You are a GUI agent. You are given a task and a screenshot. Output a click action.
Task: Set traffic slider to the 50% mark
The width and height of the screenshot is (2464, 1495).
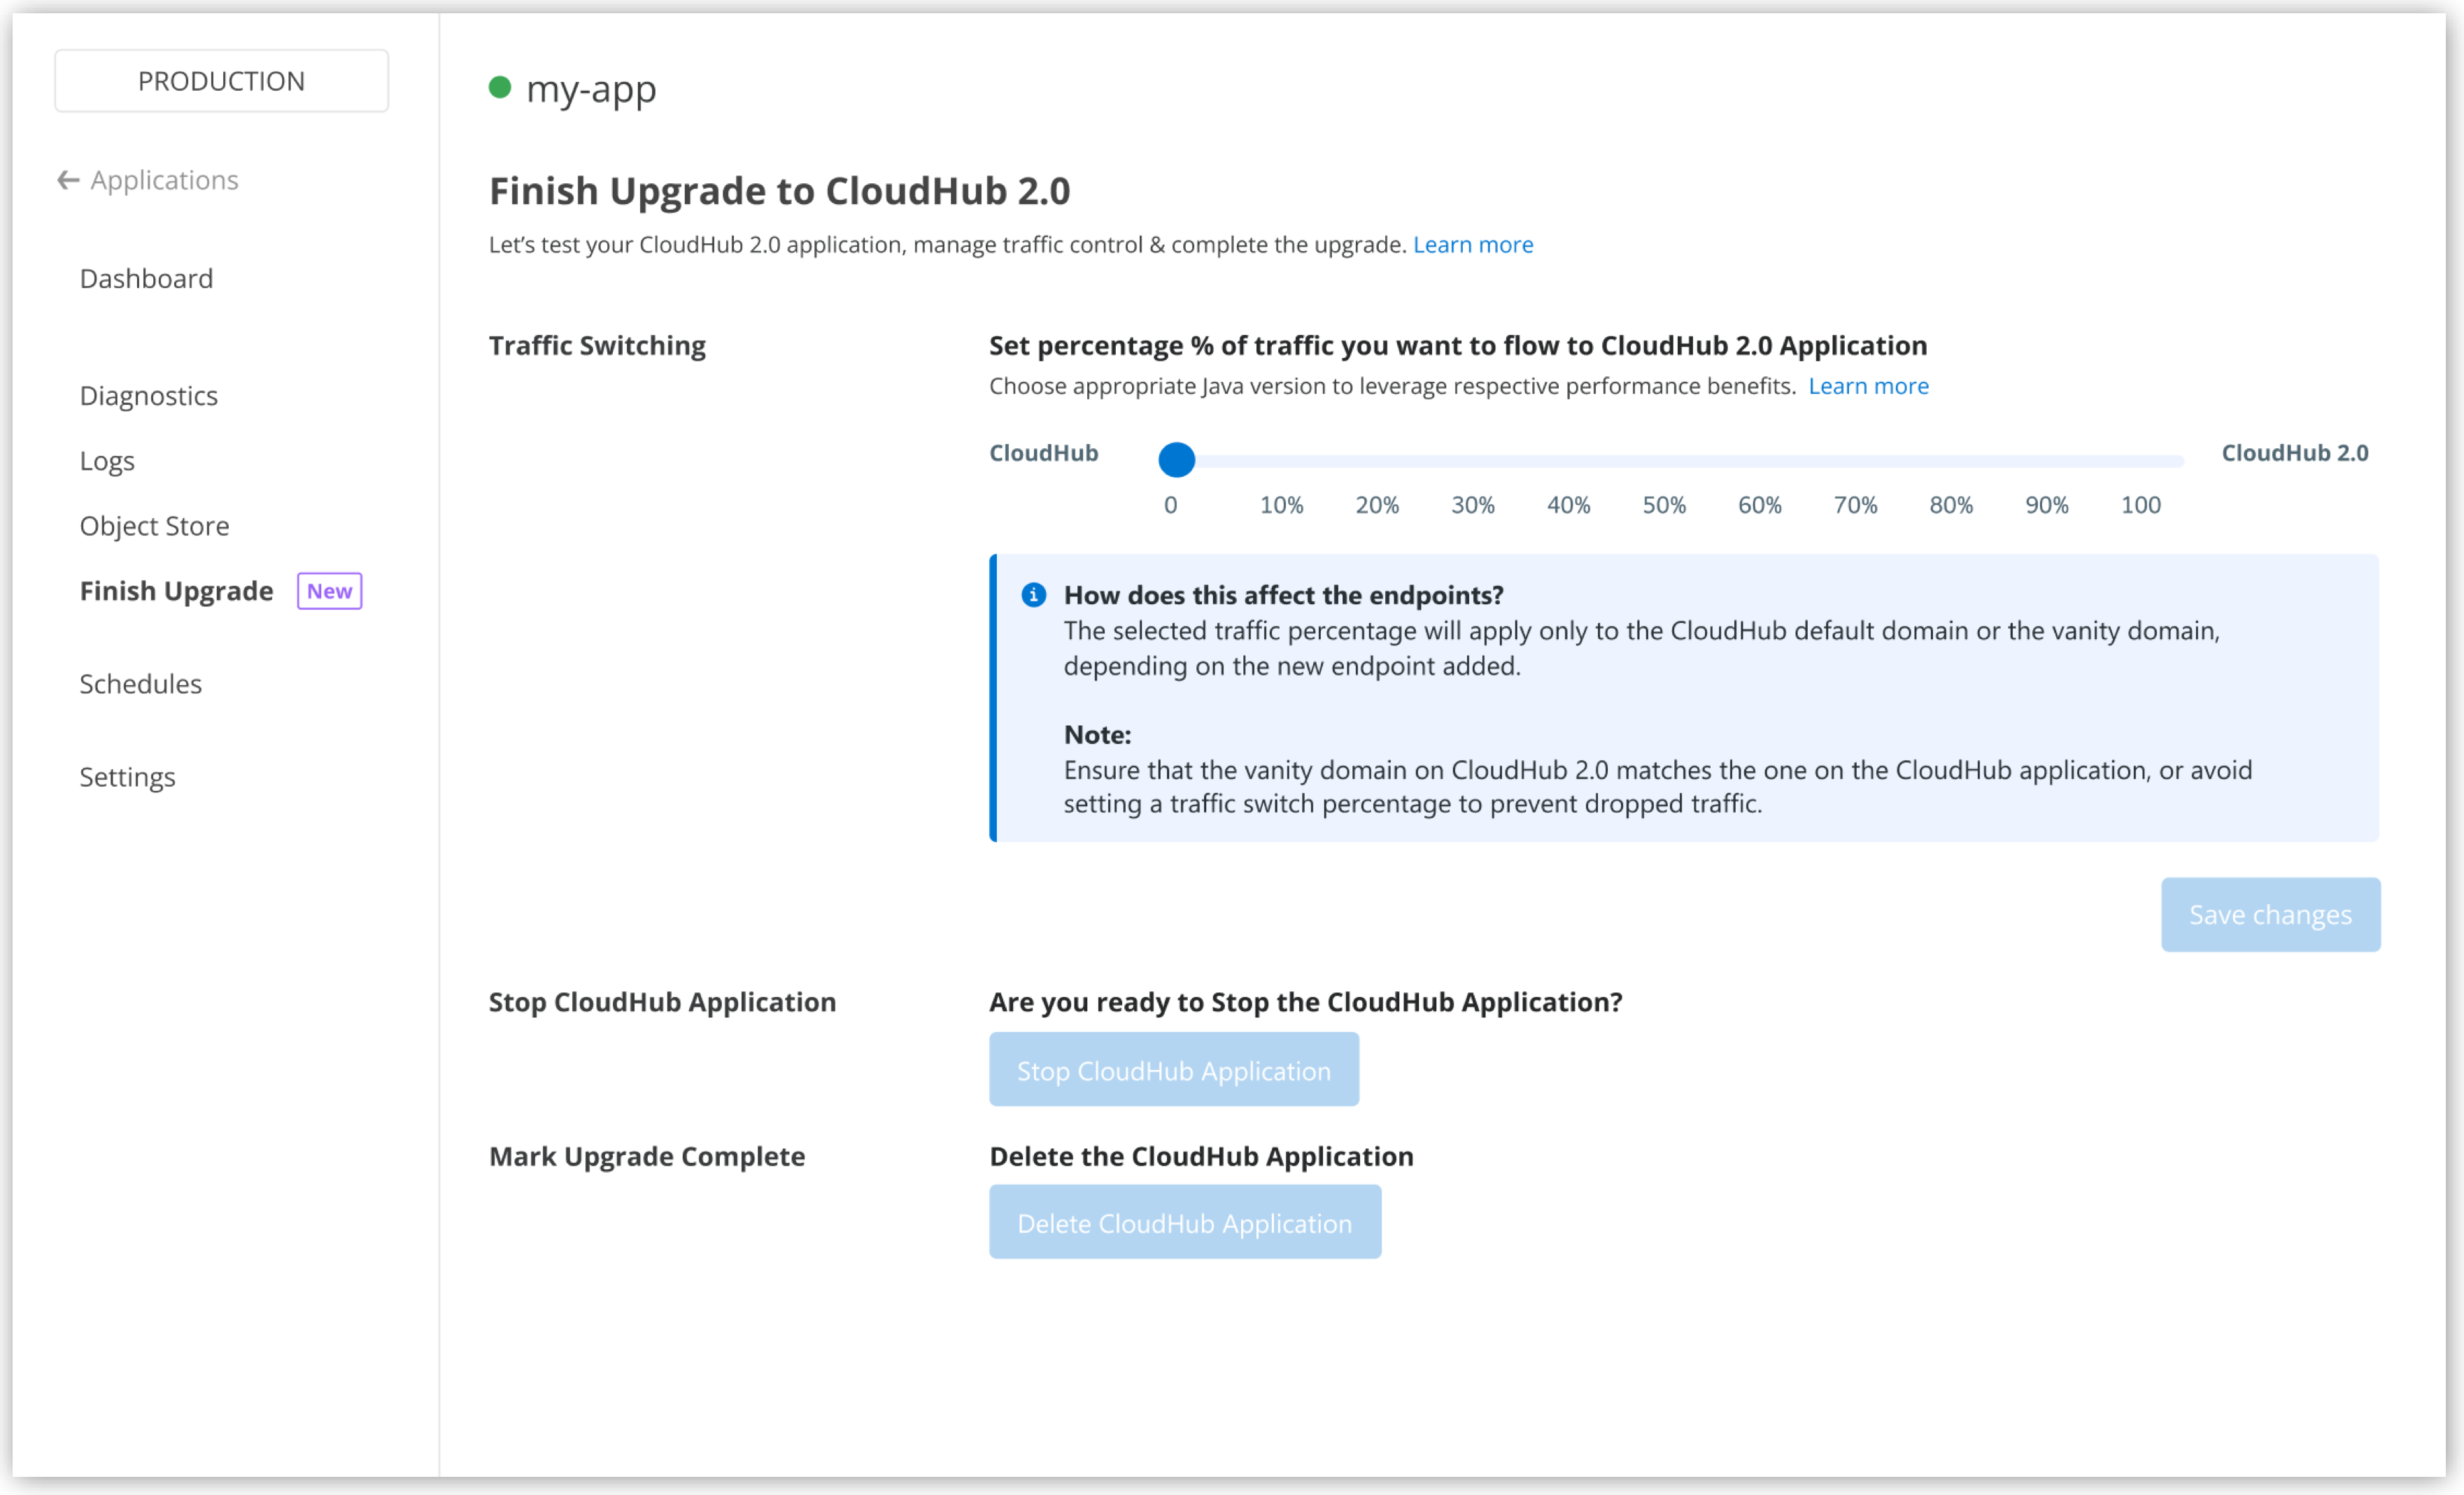click(1663, 461)
